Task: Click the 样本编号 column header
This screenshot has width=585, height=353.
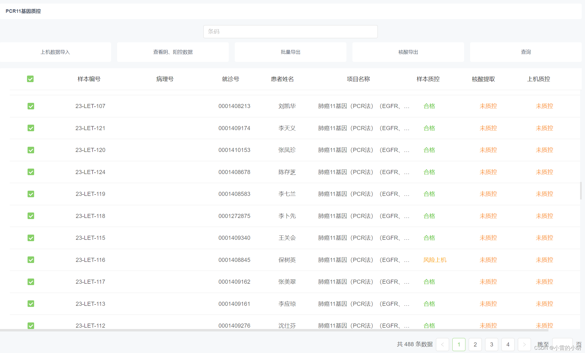Action: pos(89,79)
